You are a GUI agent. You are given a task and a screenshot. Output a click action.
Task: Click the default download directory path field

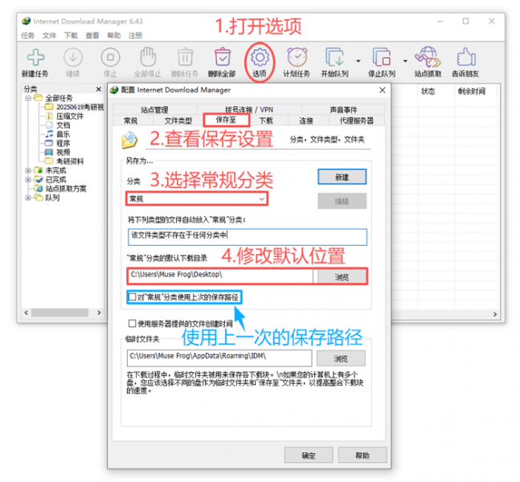click(x=220, y=276)
